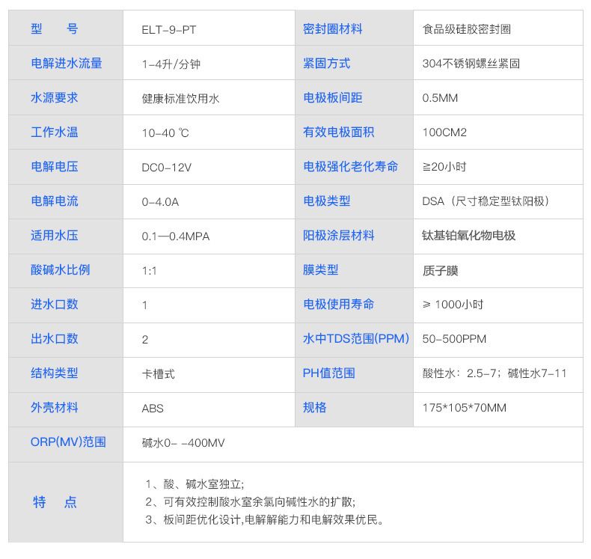Select the 型号 header label

54,29
